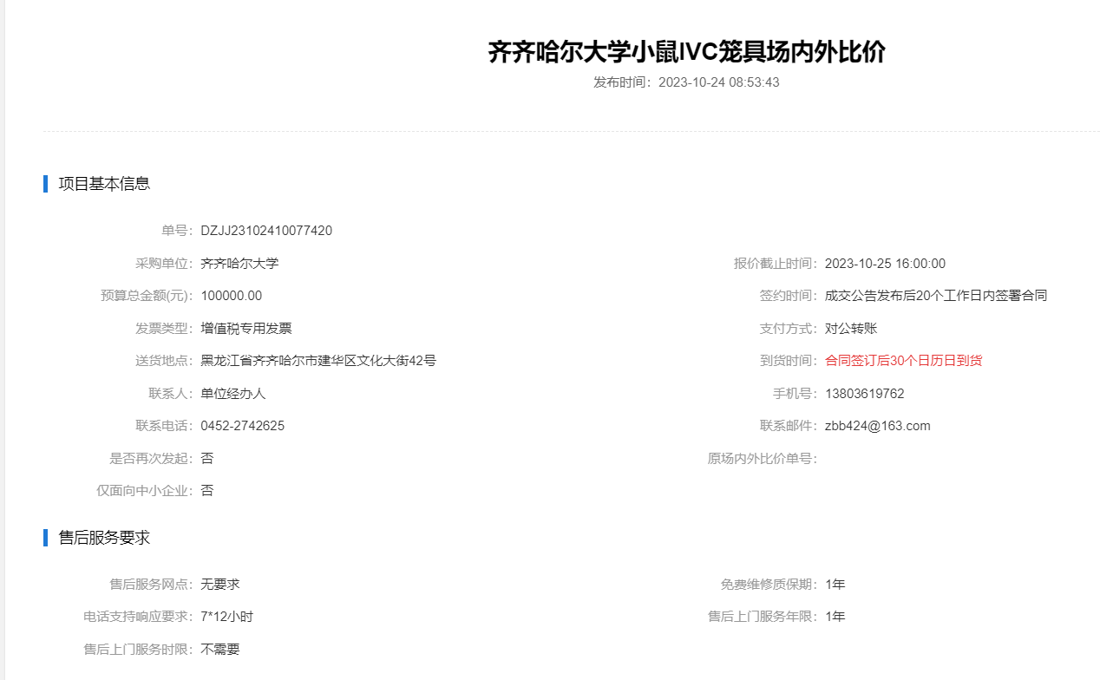Click the email zbb424@163.com

pos(877,426)
